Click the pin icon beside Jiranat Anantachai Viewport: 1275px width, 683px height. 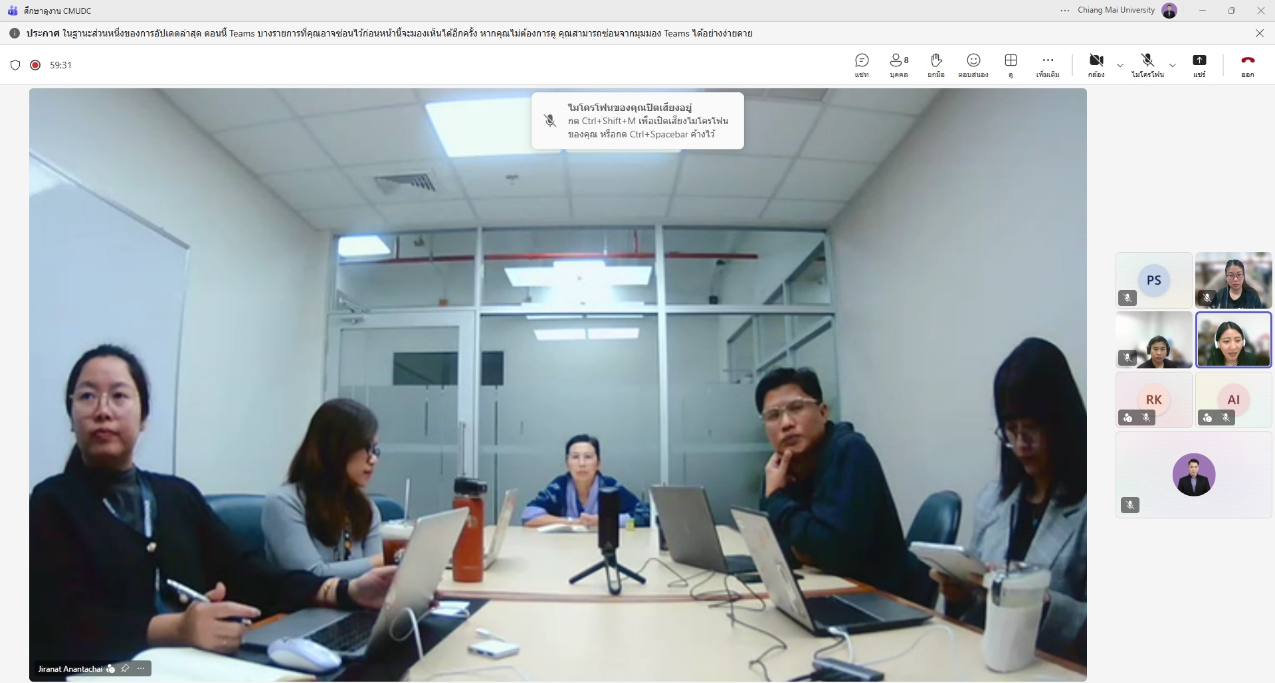pyautogui.click(x=125, y=668)
